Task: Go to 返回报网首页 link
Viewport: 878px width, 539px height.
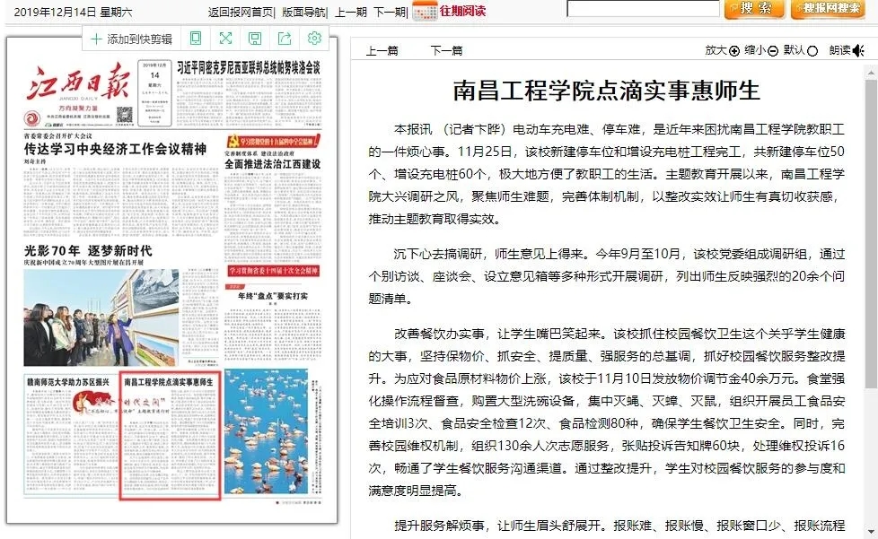Action: coord(241,12)
